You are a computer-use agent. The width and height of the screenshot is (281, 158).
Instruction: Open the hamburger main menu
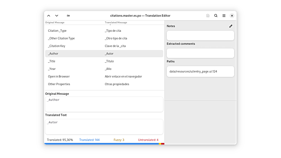click(x=224, y=16)
